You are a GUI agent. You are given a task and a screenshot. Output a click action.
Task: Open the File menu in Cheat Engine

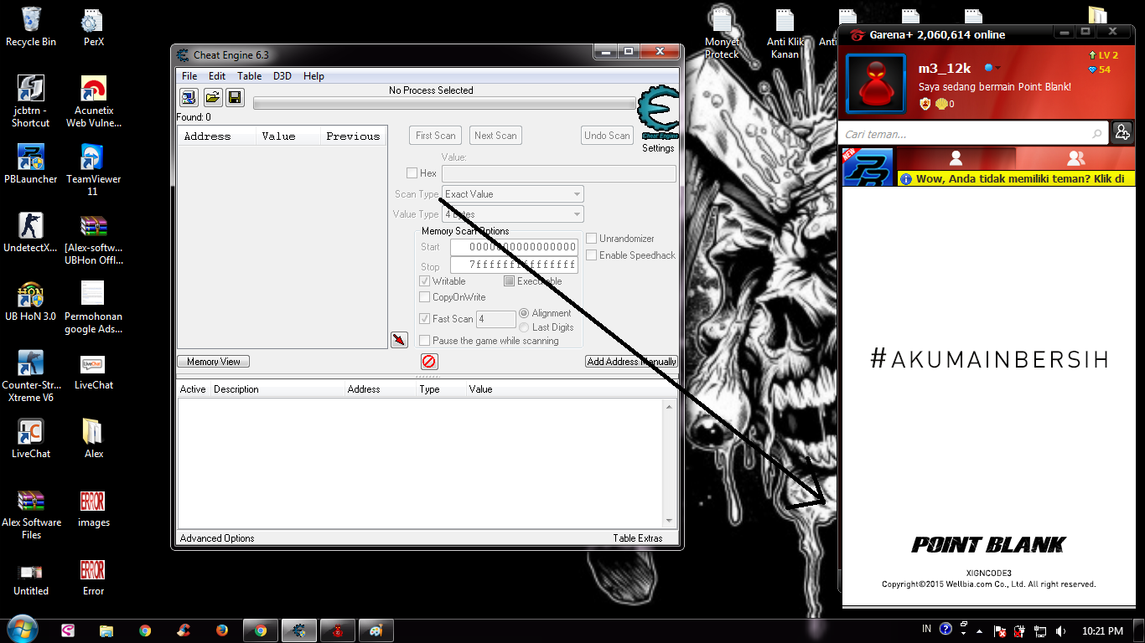189,76
